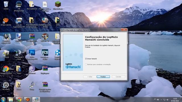
Task: Click the Hamachi logo banner in the installer
Action: tap(73, 52)
